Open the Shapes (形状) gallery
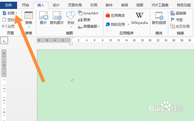Viewport: 194px width, 121px height. (x=71, y=19)
